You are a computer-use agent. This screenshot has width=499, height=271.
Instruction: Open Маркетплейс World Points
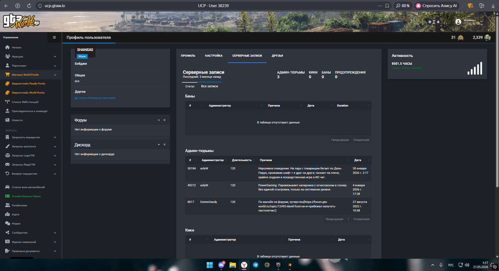point(28,93)
